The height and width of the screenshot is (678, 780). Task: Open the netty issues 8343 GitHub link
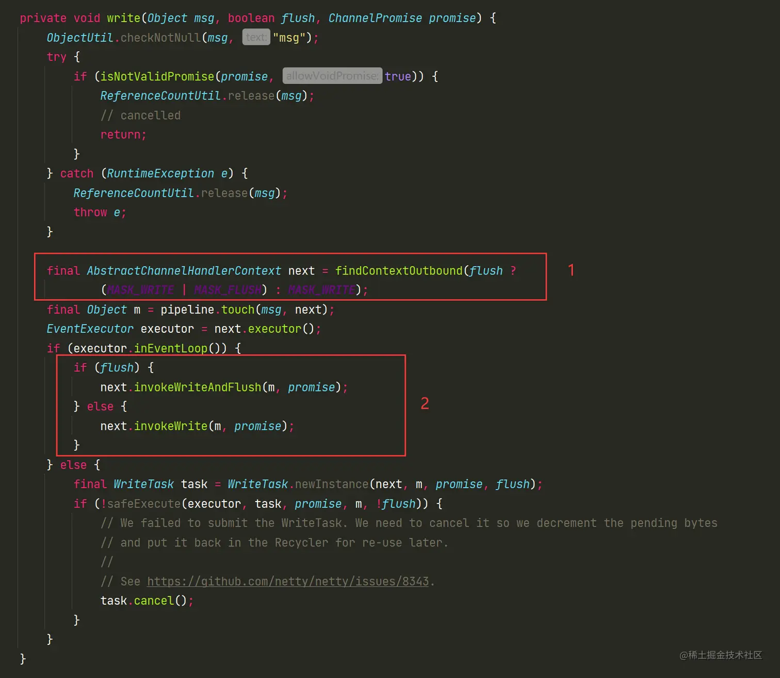pyautogui.click(x=288, y=582)
